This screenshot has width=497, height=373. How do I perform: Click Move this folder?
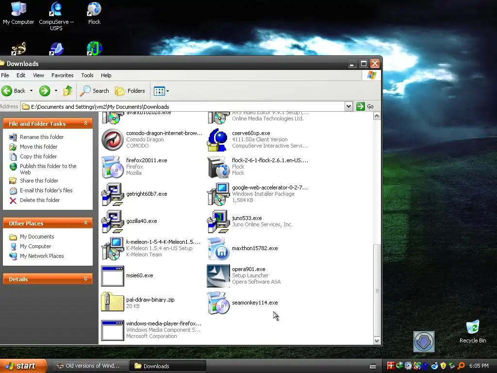pyautogui.click(x=39, y=147)
